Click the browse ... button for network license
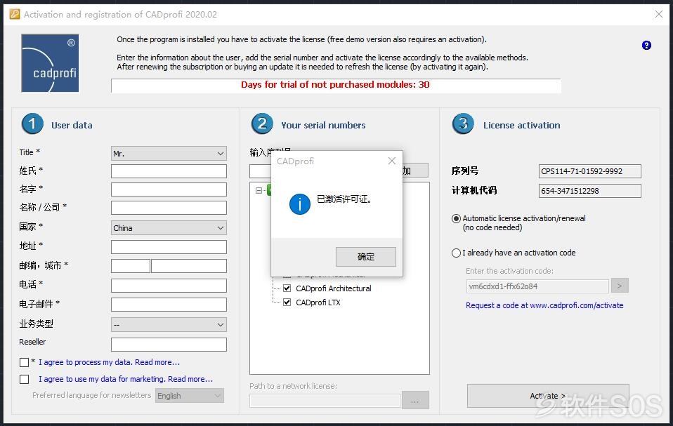 pyautogui.click(x=415, y=401)
